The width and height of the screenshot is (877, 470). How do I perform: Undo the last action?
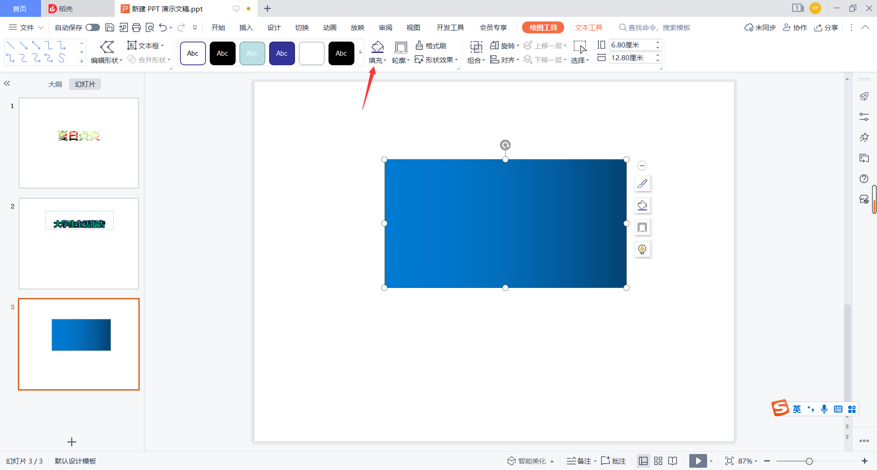pos(163,27)
